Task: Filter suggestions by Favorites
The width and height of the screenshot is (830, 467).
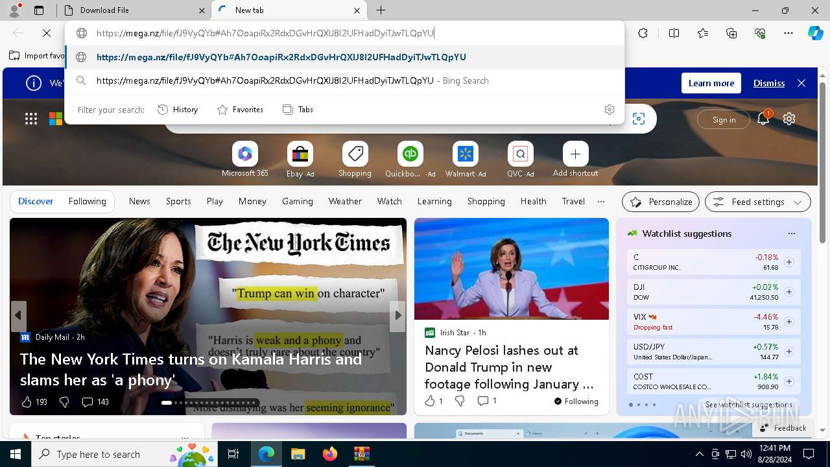Action: pos(240,110)
